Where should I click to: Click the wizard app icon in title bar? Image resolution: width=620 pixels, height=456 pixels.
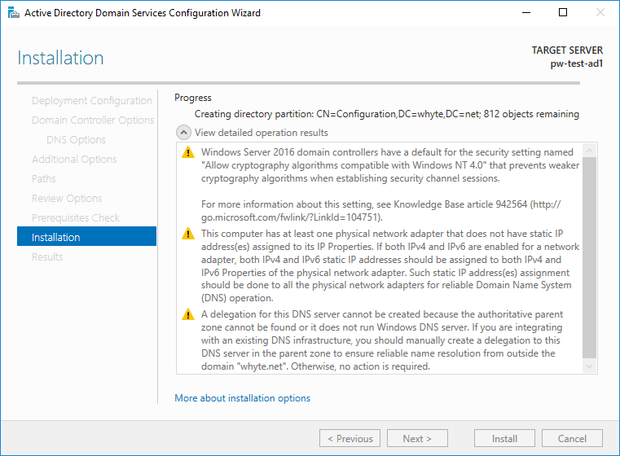[14, 13]
